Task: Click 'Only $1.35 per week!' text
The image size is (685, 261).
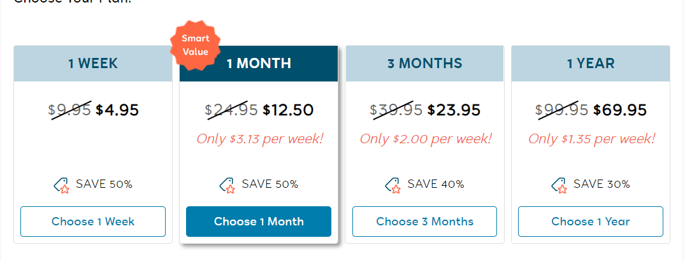Action: pyautogui.click(x=591, y=139)
